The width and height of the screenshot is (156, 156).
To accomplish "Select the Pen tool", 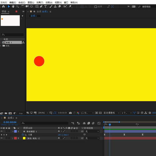I will (x=41, y=7).
